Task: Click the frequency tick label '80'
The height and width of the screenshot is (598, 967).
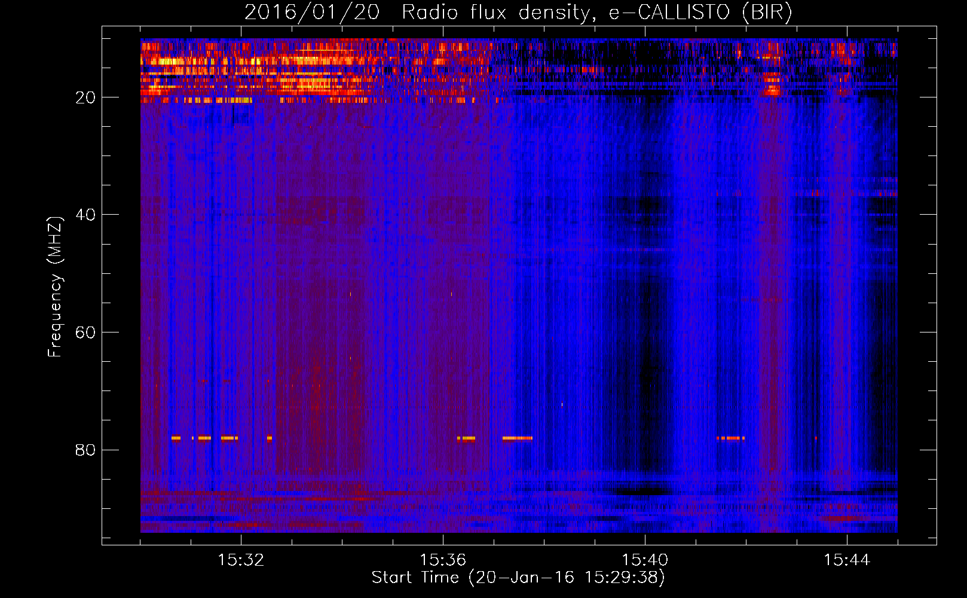Action: point(85,450)
